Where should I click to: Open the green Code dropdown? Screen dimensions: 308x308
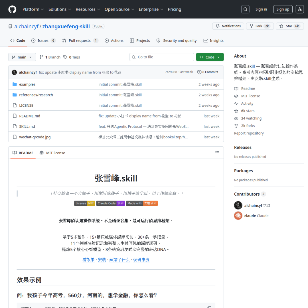pyautogui.click(x=210, y=57)
